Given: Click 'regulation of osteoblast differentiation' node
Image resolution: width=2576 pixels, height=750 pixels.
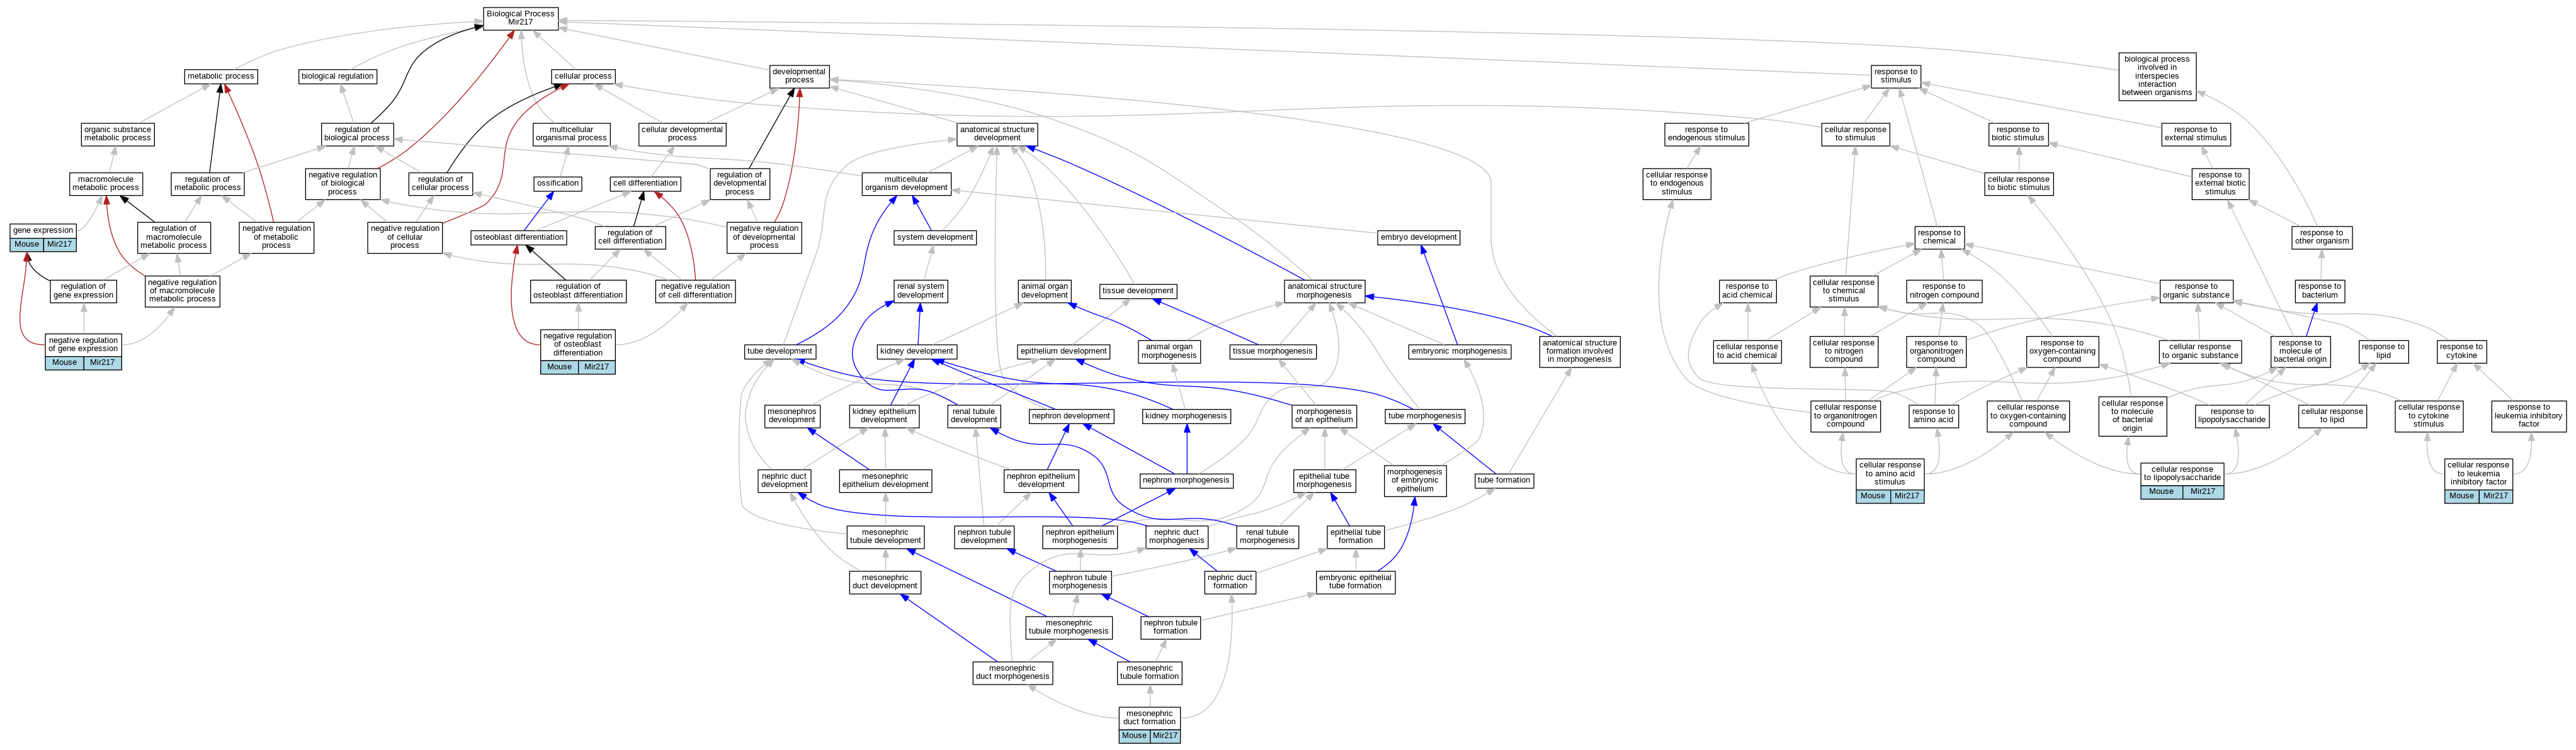Looking at the screenshot, I should pyautogui.click(x=578, y=291).
